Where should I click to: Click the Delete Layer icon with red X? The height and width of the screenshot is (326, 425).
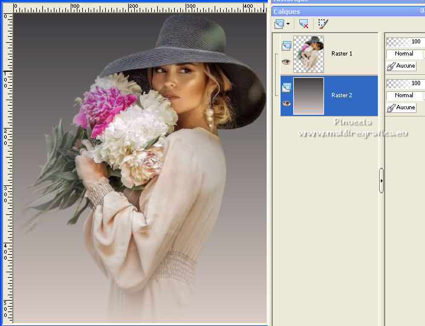coord(303,24)
